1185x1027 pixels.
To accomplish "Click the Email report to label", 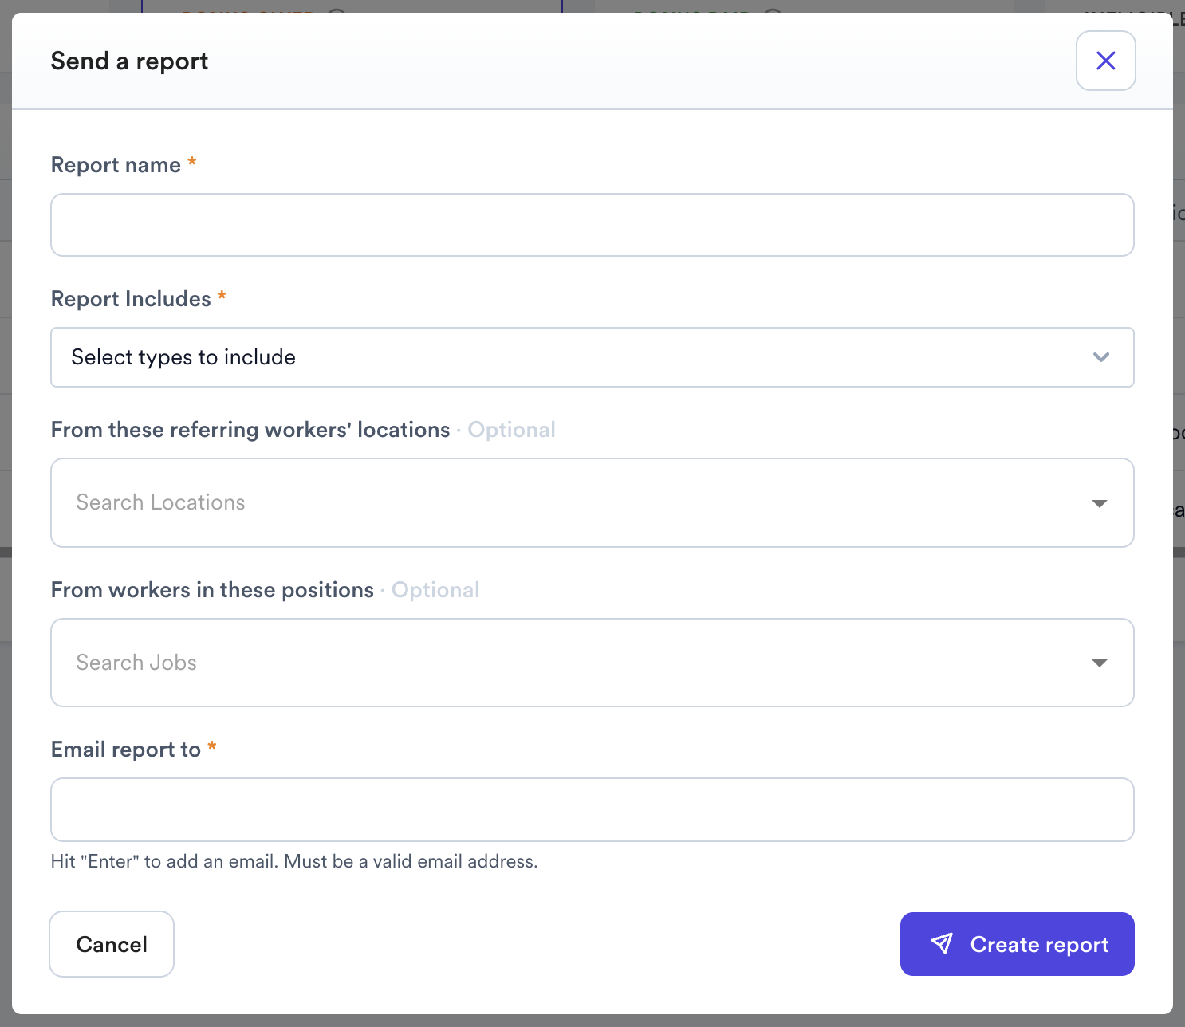I will [126, 750].
